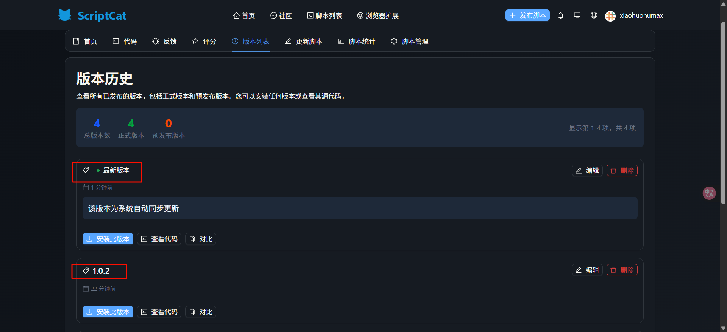Open the globe language selector
This screenshot has width=727, height=332.
(x=594, y=15)
